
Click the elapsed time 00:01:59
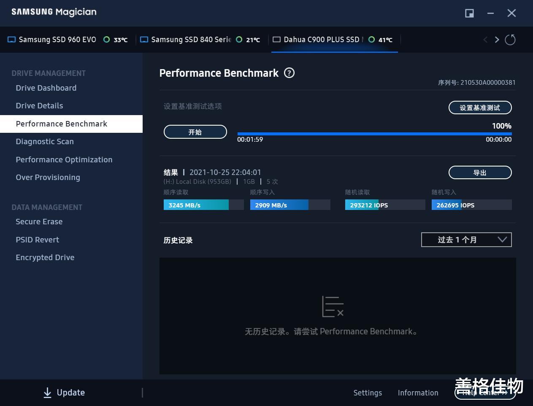(250, 140)
